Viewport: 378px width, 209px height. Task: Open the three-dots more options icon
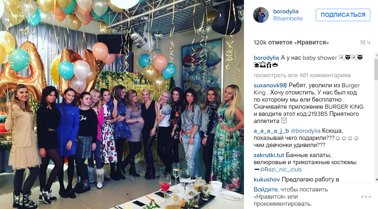point(366,197)
